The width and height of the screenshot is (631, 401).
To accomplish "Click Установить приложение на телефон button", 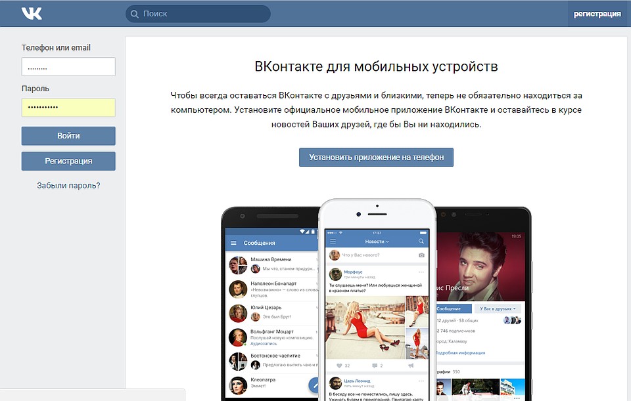I will point(376,158).
